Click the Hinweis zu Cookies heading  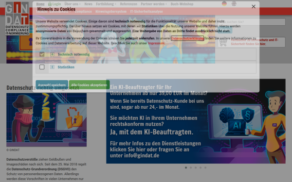56,9
